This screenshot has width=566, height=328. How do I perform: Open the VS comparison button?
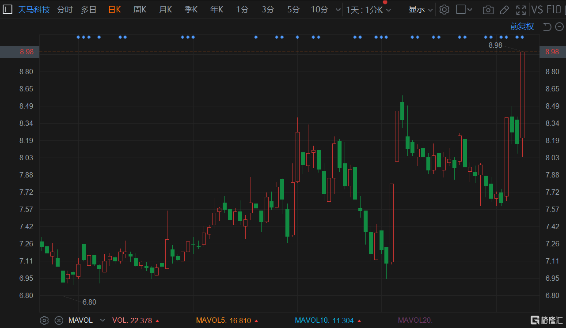(537, 9)
